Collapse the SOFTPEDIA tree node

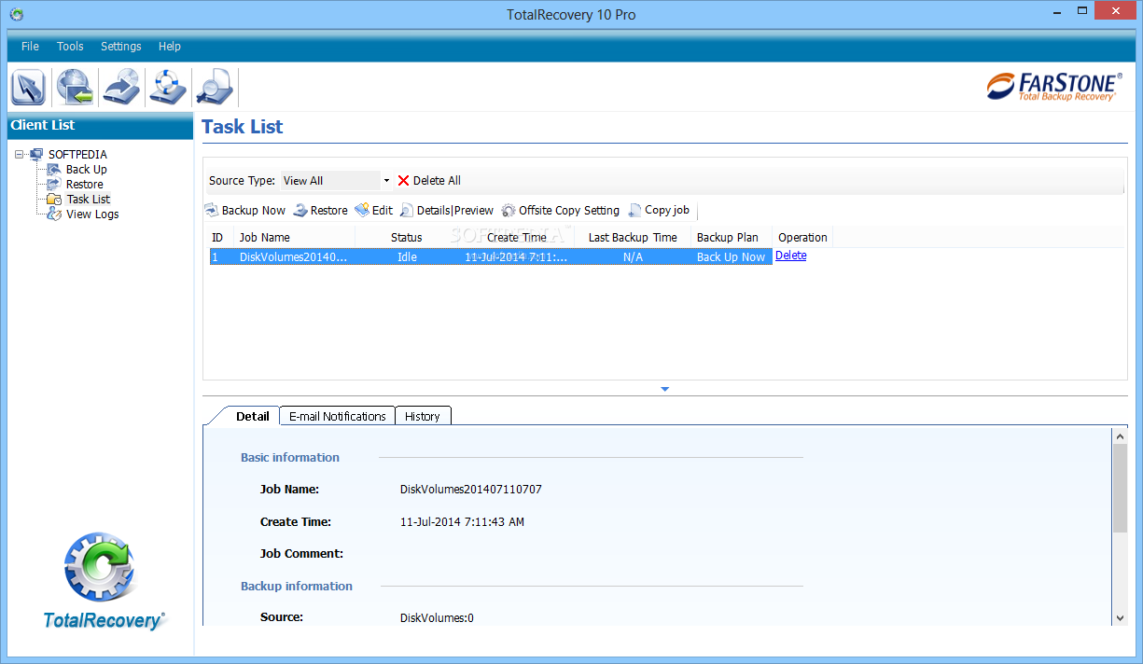click(x=20, y=154)
